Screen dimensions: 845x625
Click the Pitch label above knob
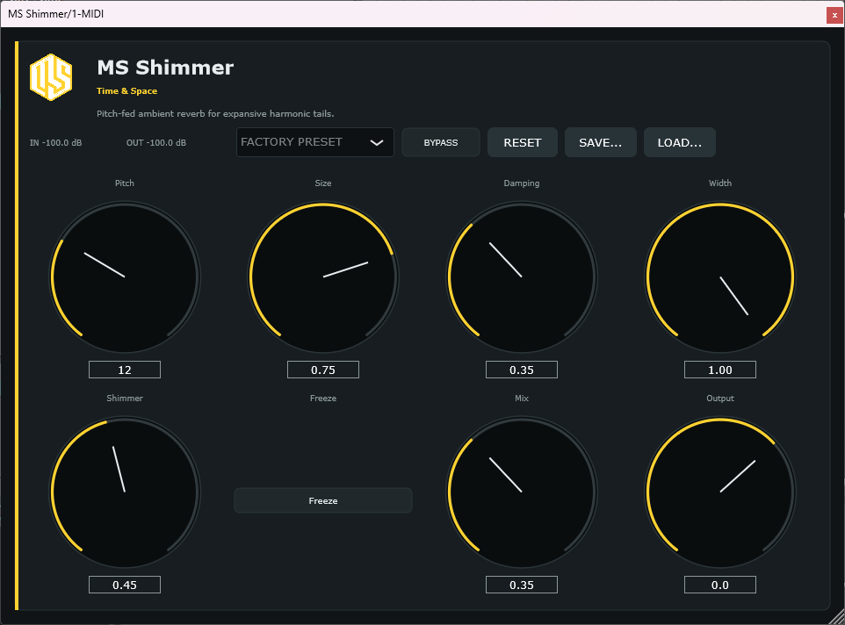coord(125,183)
